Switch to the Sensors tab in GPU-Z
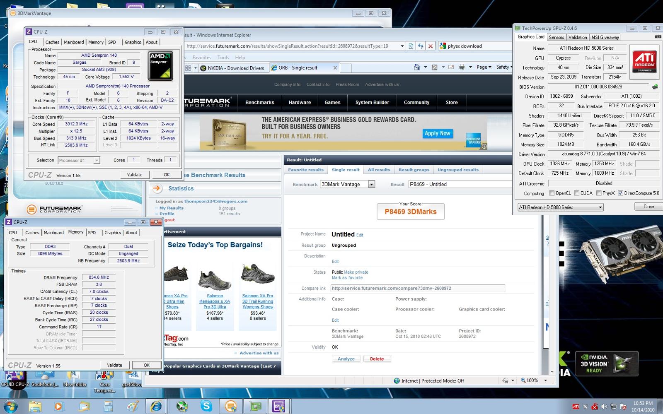This screenshot has width=663, height=414. pyautogui.click(x=556, y=37)
